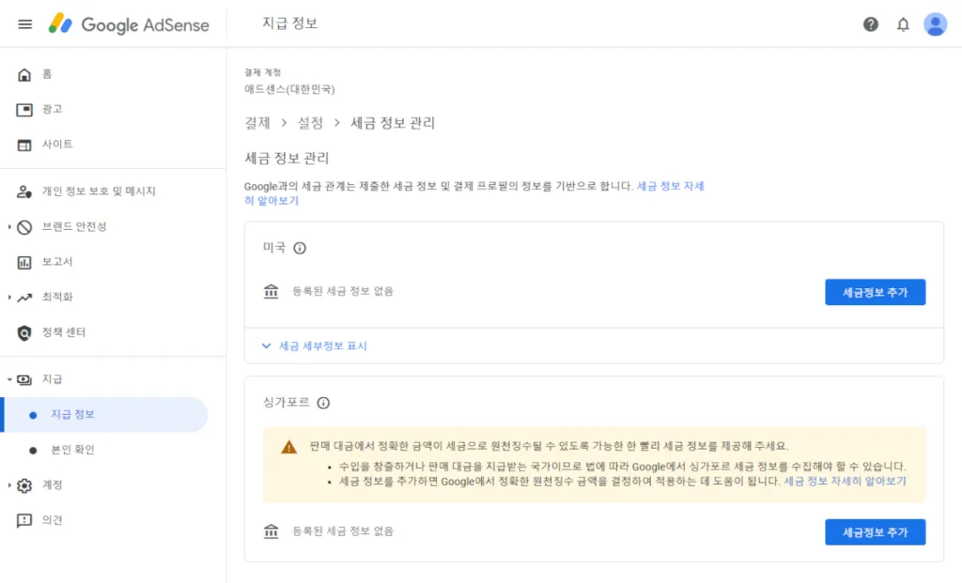The image size is (962, 583).
Task: Open the user account avatar
Action: point(935,24)
